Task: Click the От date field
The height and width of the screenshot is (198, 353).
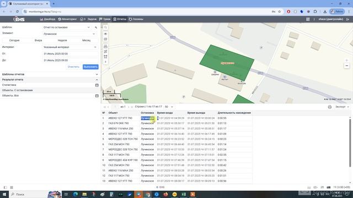Action: coord(70,54)
